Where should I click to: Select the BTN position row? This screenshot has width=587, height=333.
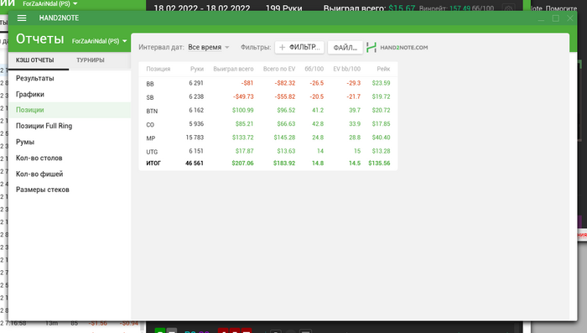point(268,111)
